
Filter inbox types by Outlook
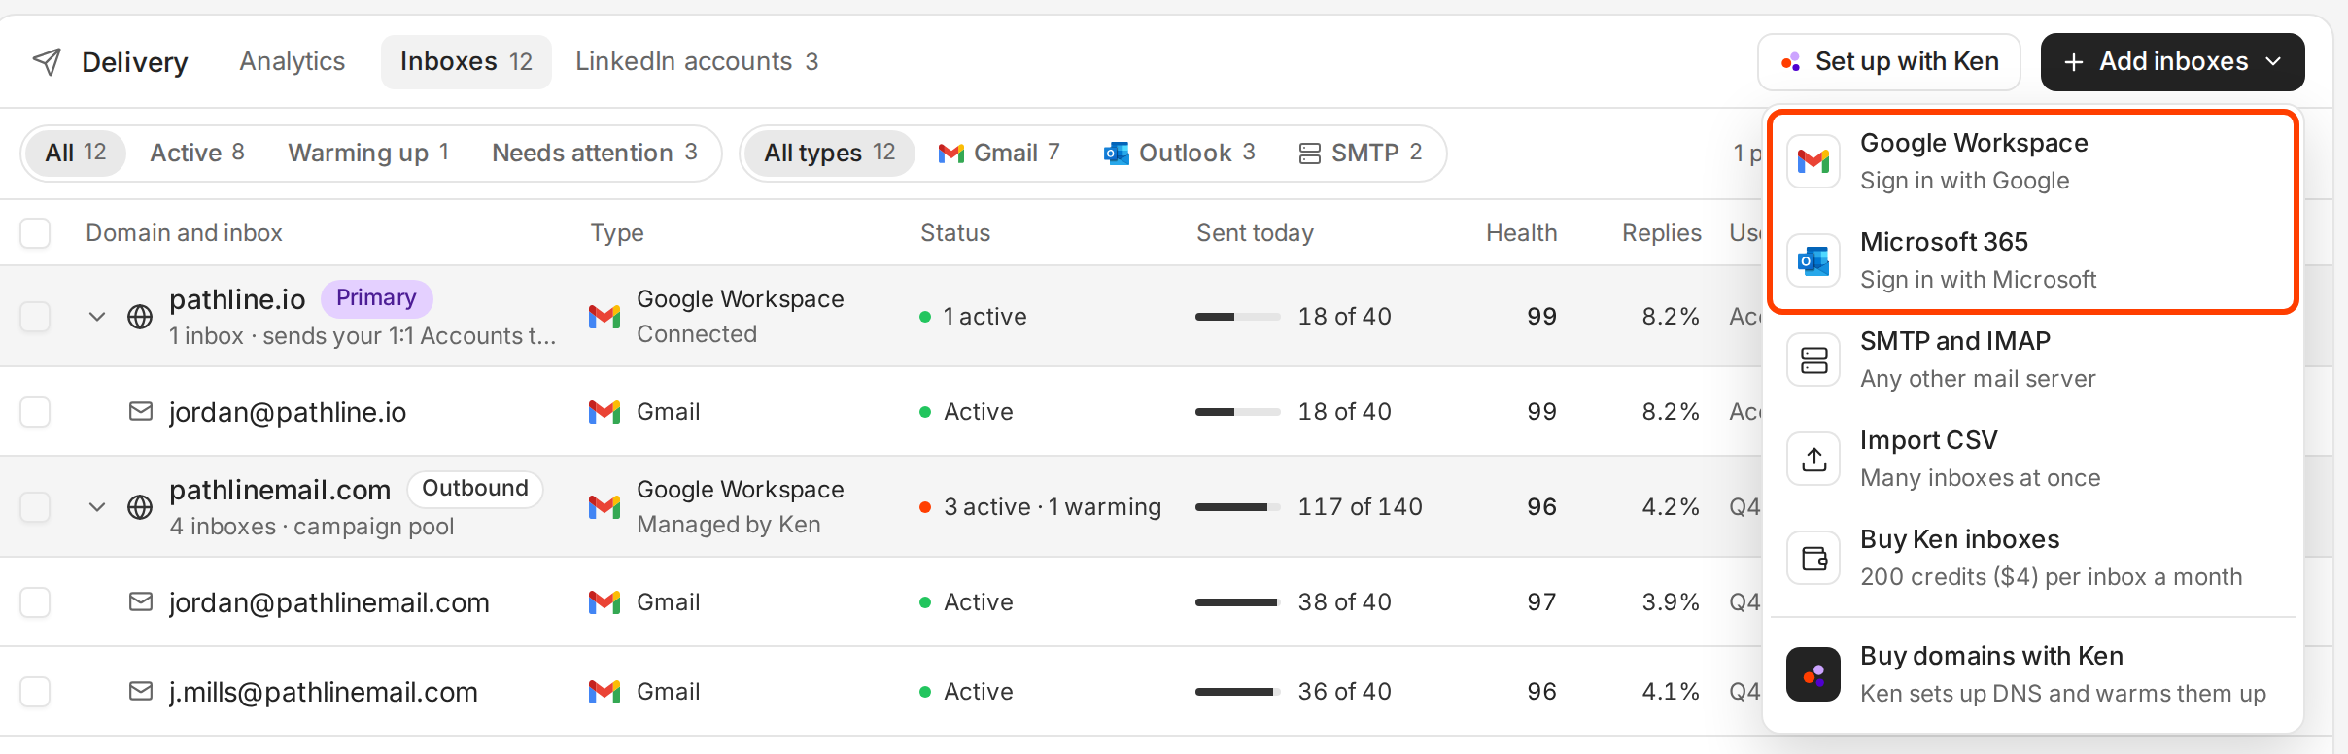pos(1180,154)
